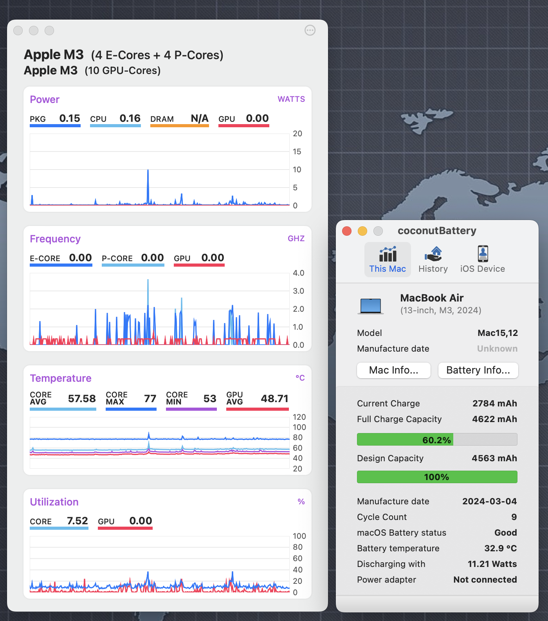Click the Frequency GHz graph
This screenshot has height=621, width=548.
tap(160, 309)
